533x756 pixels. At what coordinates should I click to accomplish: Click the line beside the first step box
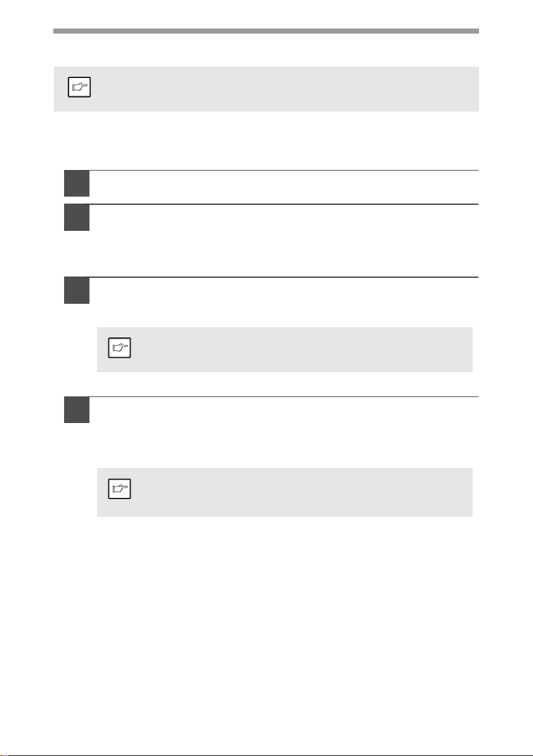point(284,170)
